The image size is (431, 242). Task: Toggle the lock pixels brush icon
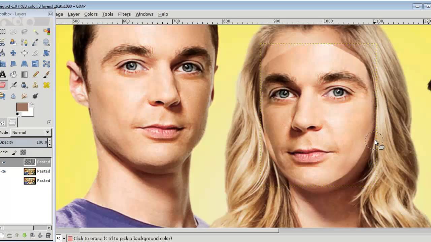pos(14,152)
